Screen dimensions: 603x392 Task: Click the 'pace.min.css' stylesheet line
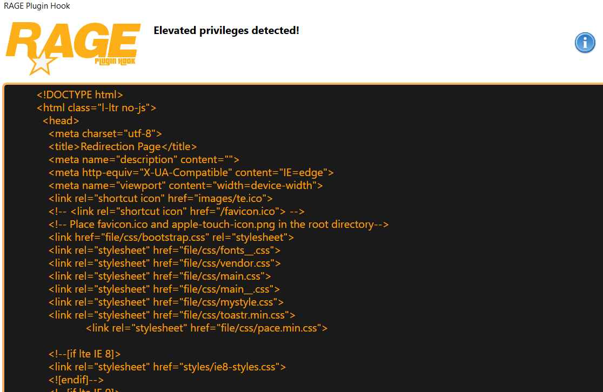(x=207, y=328)
